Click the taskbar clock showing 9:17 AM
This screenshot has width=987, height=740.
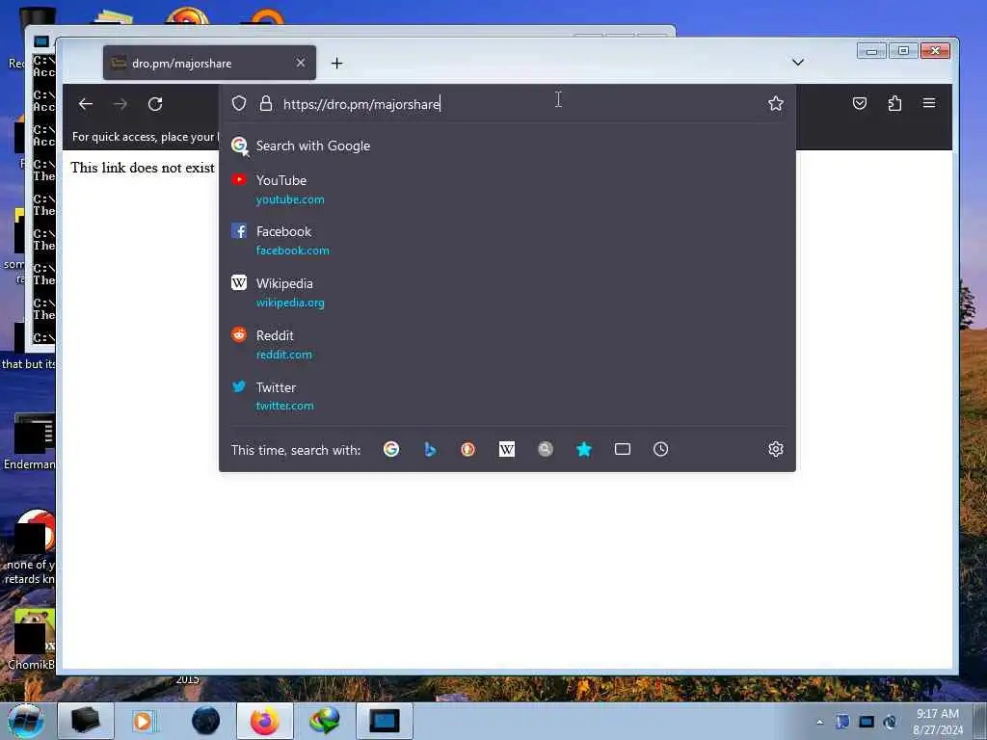pos(937,722)
